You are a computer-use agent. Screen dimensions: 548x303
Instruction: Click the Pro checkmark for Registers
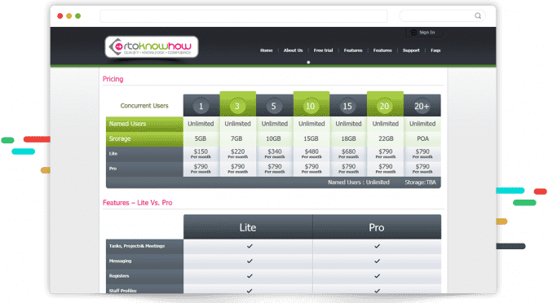tap(377, 276)
